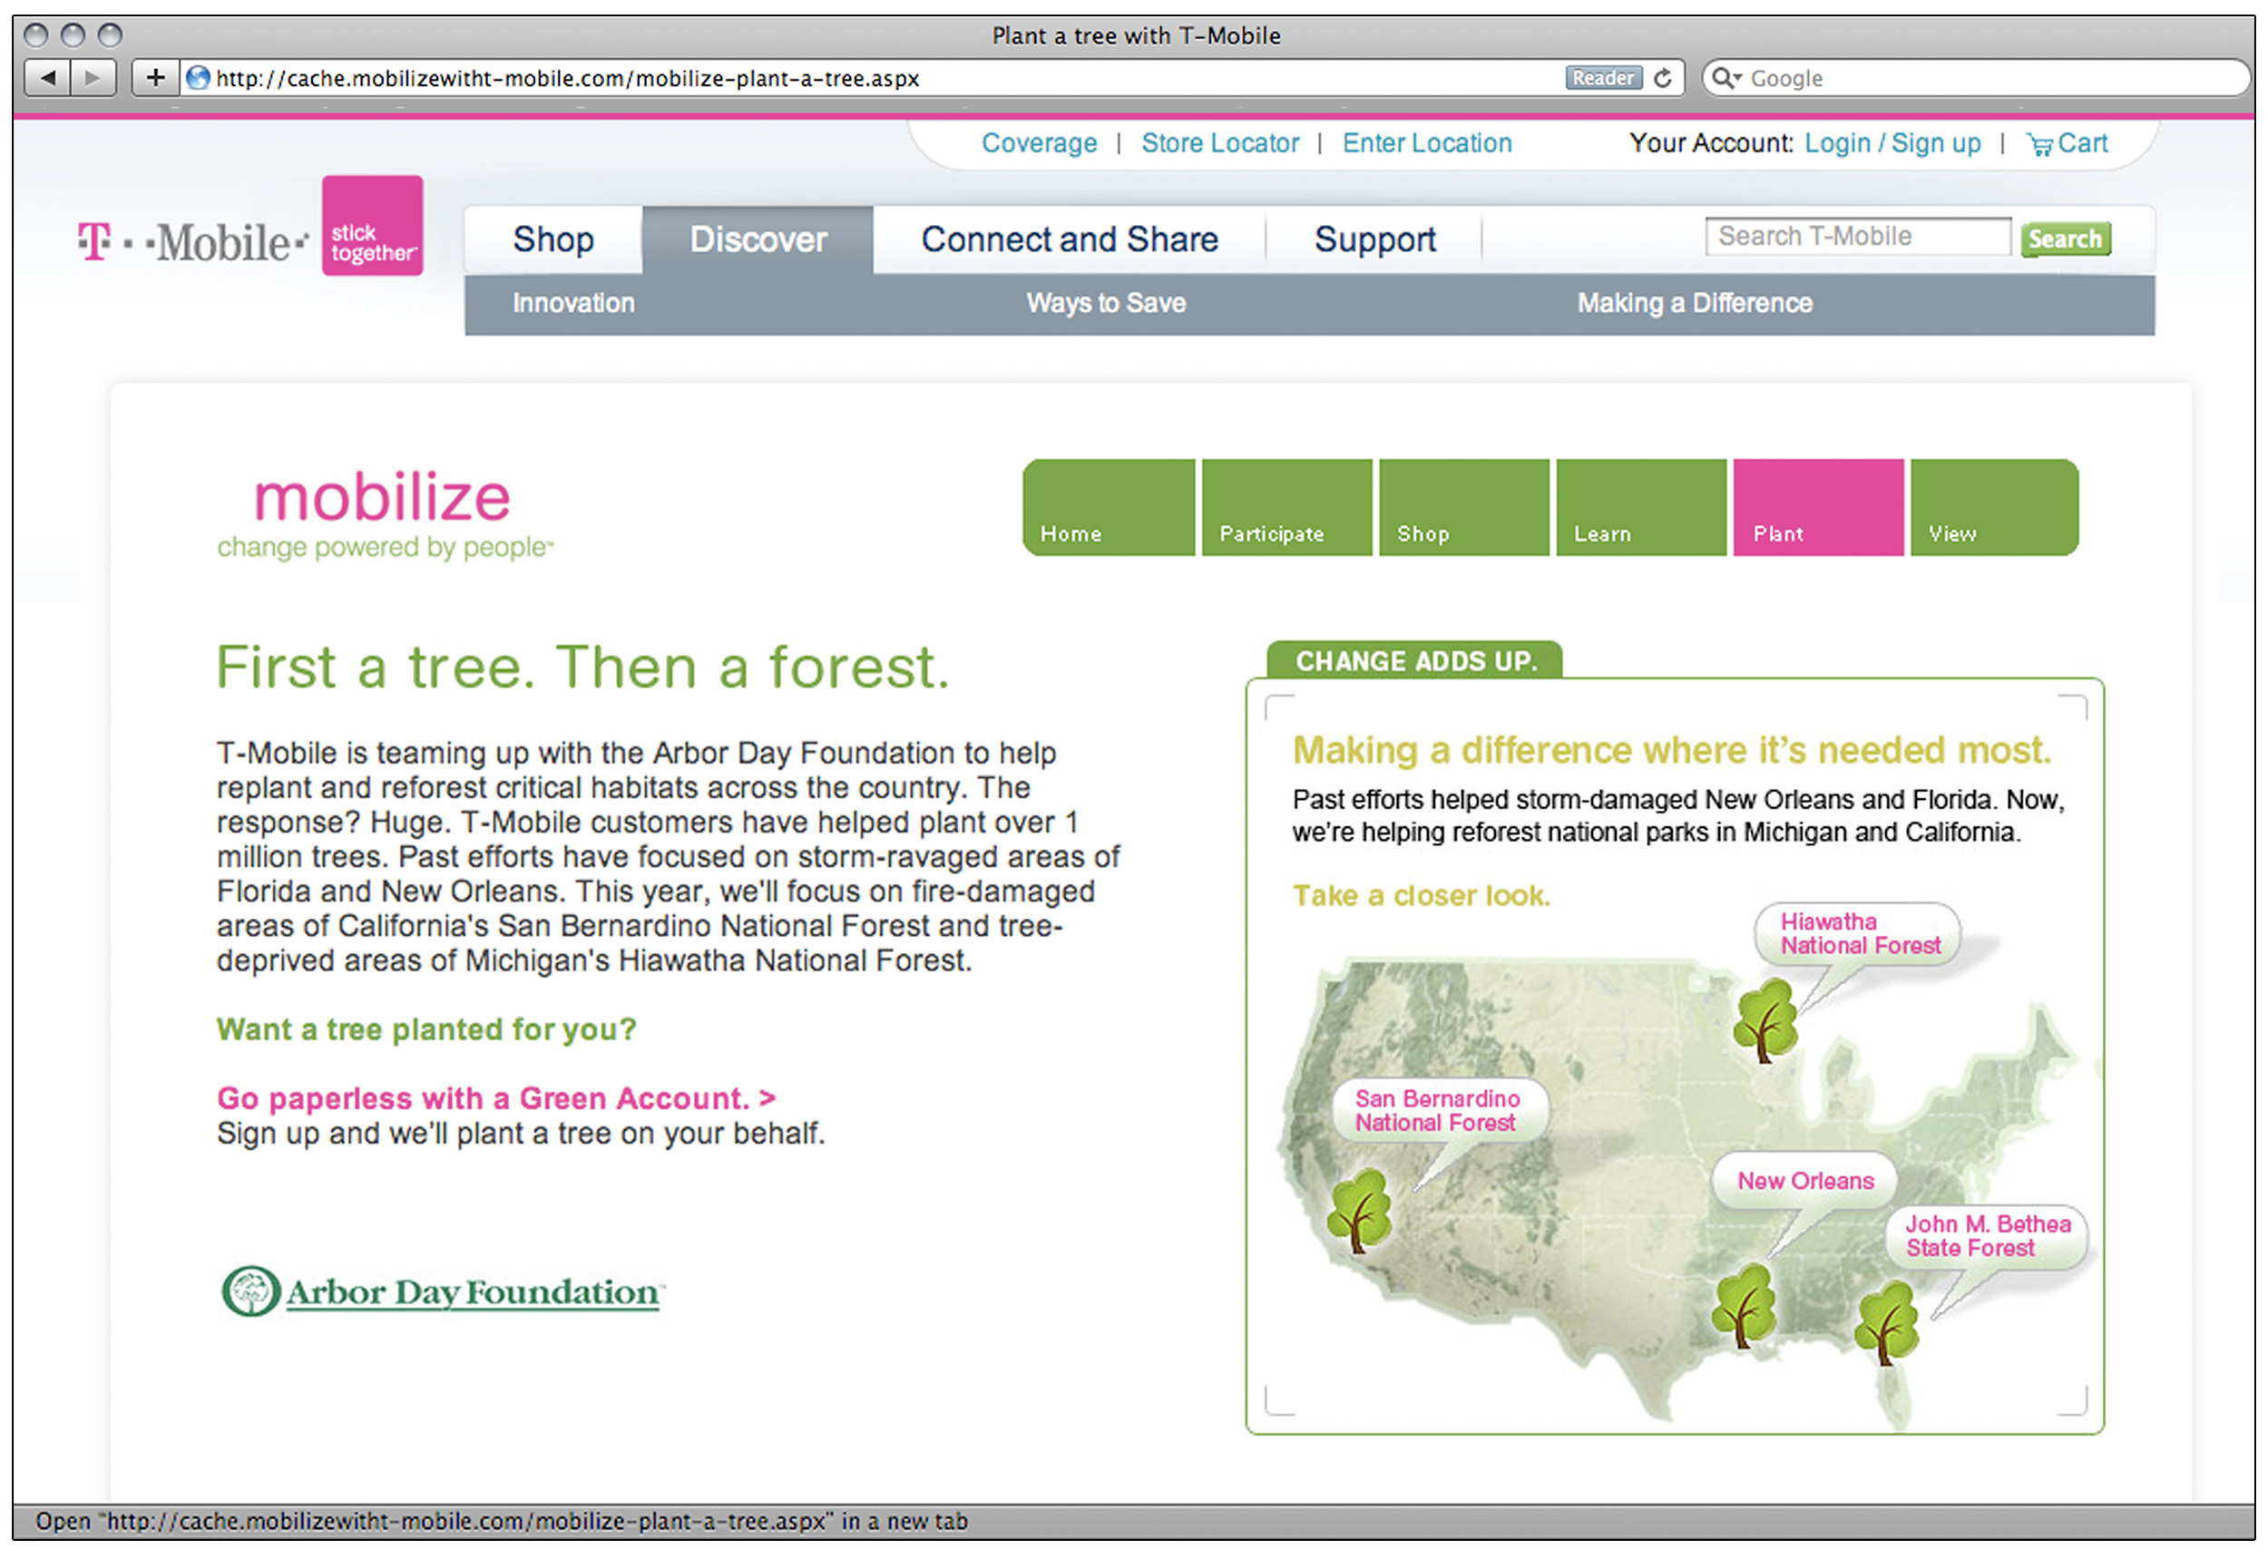Select the Learn mobilize tab
2268x1559 pixels.
coord(1640,507)
